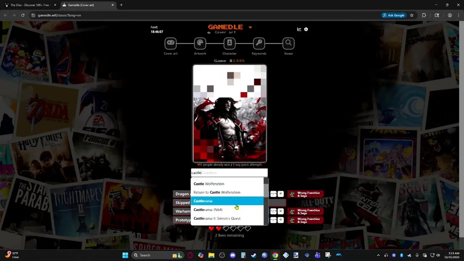Close the Gamedle (Cover art) tab
The width and height of the screenshot is (464, 261).
[x=112, y=5]
